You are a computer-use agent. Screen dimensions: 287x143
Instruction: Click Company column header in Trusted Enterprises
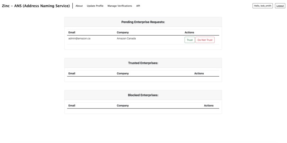click(122, 73)
